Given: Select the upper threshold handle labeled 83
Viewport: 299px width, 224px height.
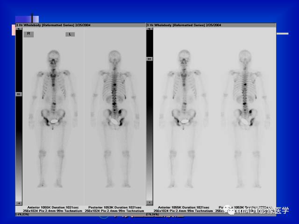Looking at the screenshot, I should [19, 94].
